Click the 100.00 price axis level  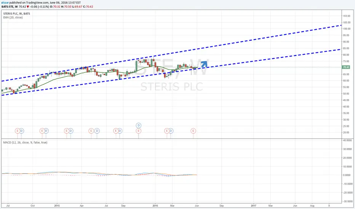[x=347, y=29]
